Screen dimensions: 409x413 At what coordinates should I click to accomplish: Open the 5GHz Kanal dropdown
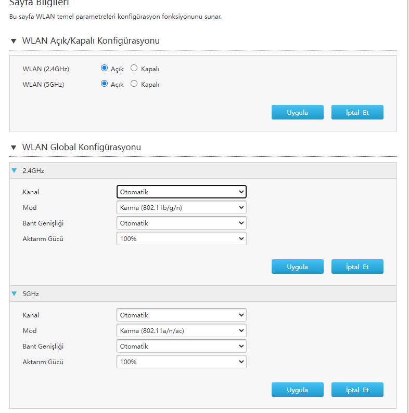coord(181,315)
